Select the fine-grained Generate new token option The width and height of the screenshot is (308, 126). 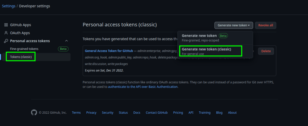[215, 38]
